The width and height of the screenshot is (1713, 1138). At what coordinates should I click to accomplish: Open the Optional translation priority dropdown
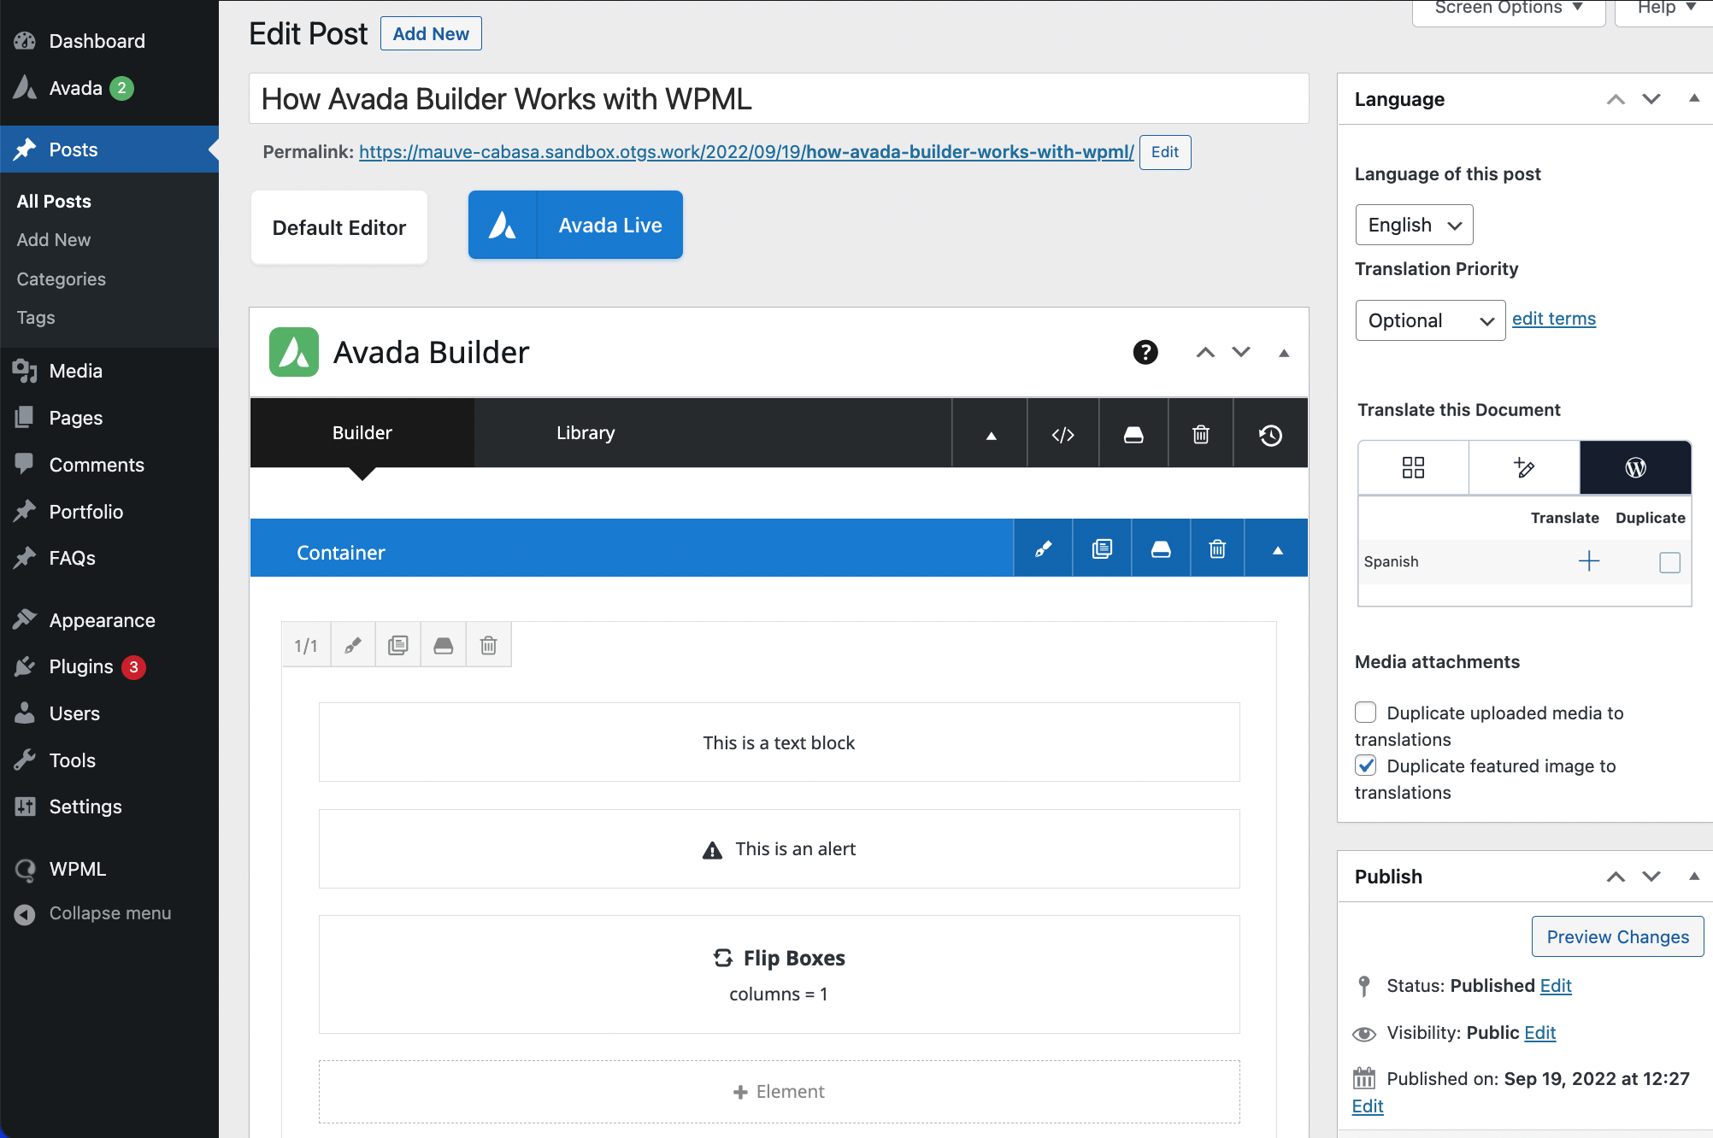pos(1429,320)
